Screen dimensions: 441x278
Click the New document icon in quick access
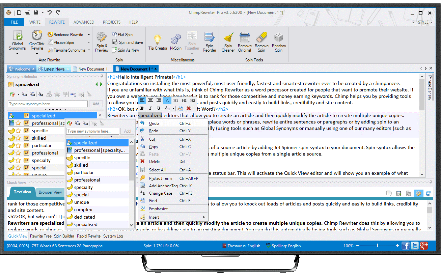pos(20,12)
